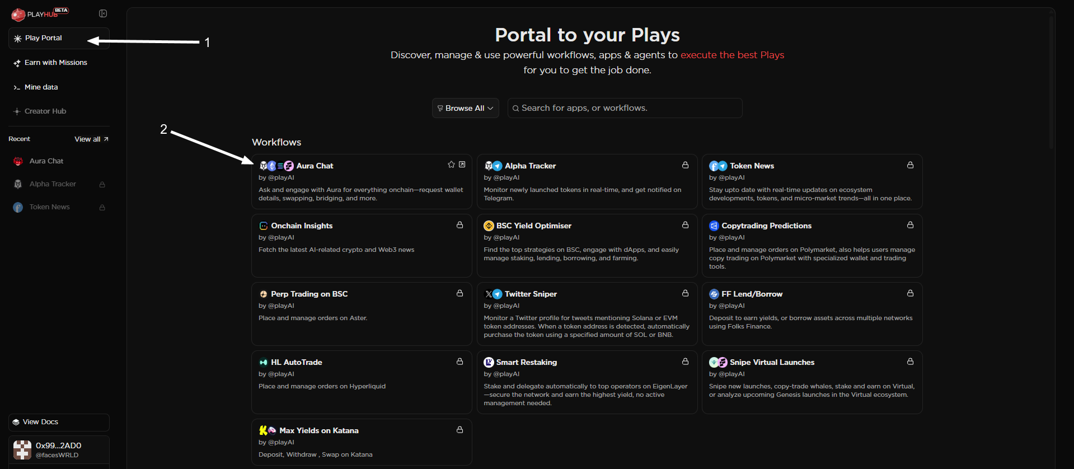Open View Docs button

point(59,422)
